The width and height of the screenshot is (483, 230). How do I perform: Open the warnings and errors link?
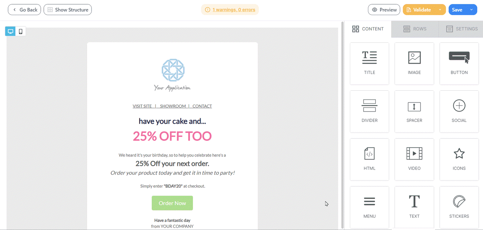pos(234,10)
